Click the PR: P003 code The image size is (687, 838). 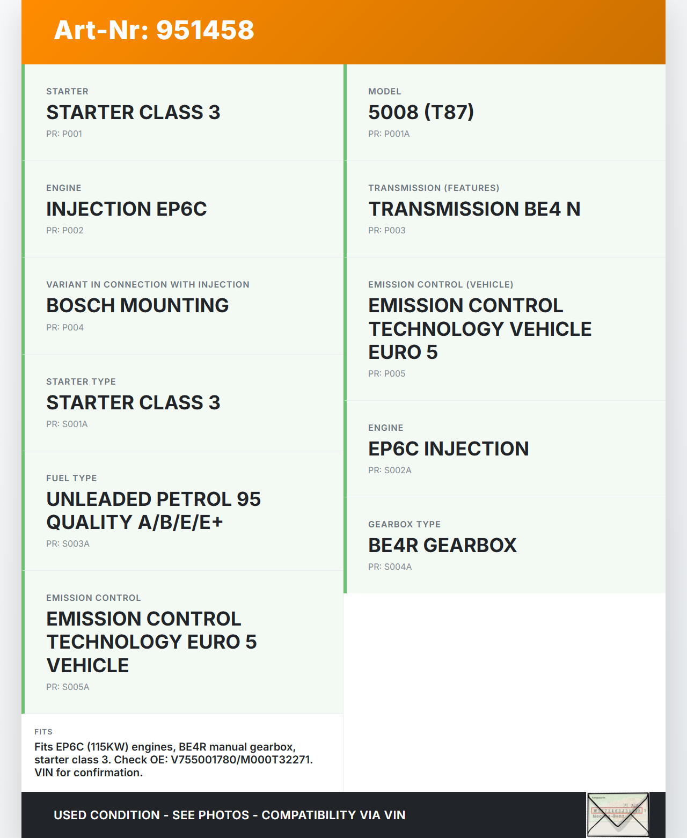[x=386, y=230]
